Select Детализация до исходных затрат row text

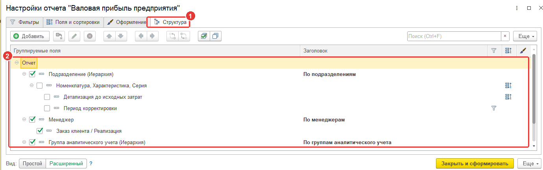click(103, 97)
